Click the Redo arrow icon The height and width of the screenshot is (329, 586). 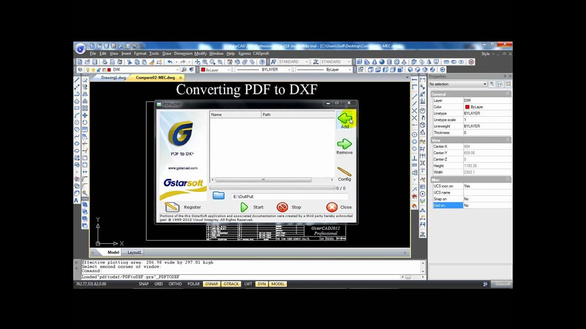tap(183, 62)
